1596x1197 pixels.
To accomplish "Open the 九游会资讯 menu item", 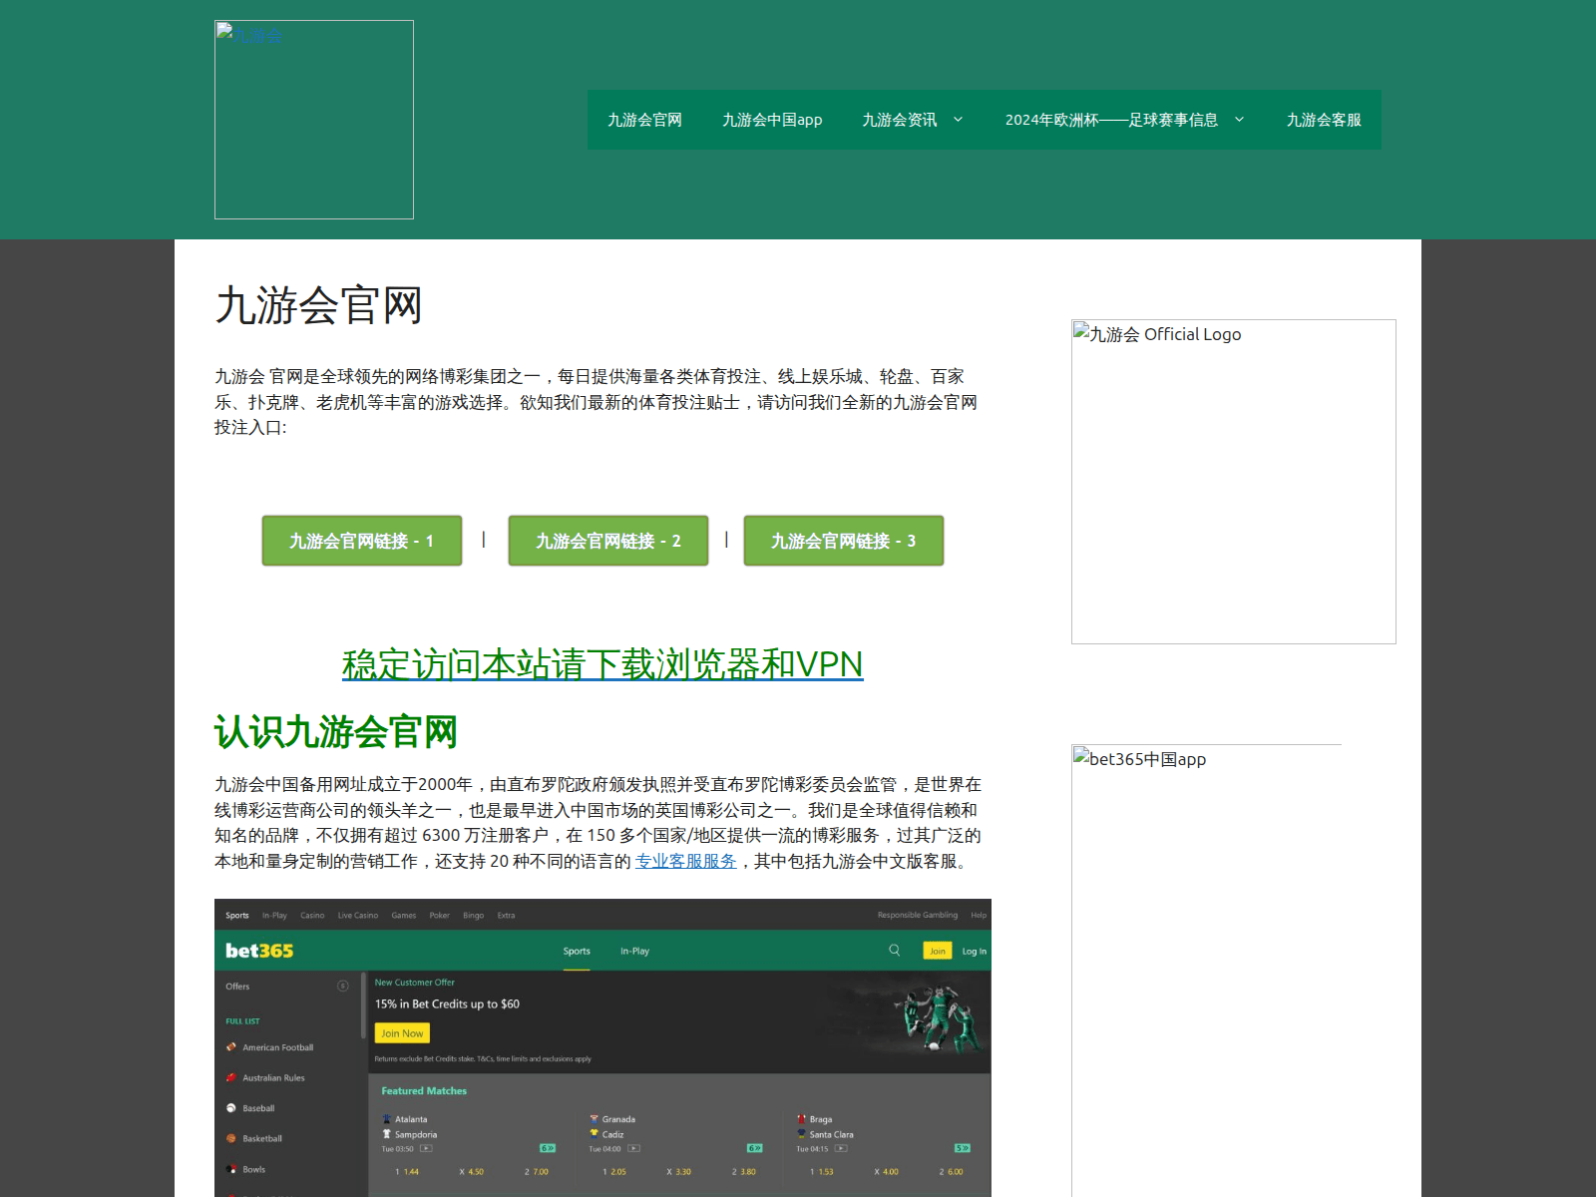I will 900,120.
